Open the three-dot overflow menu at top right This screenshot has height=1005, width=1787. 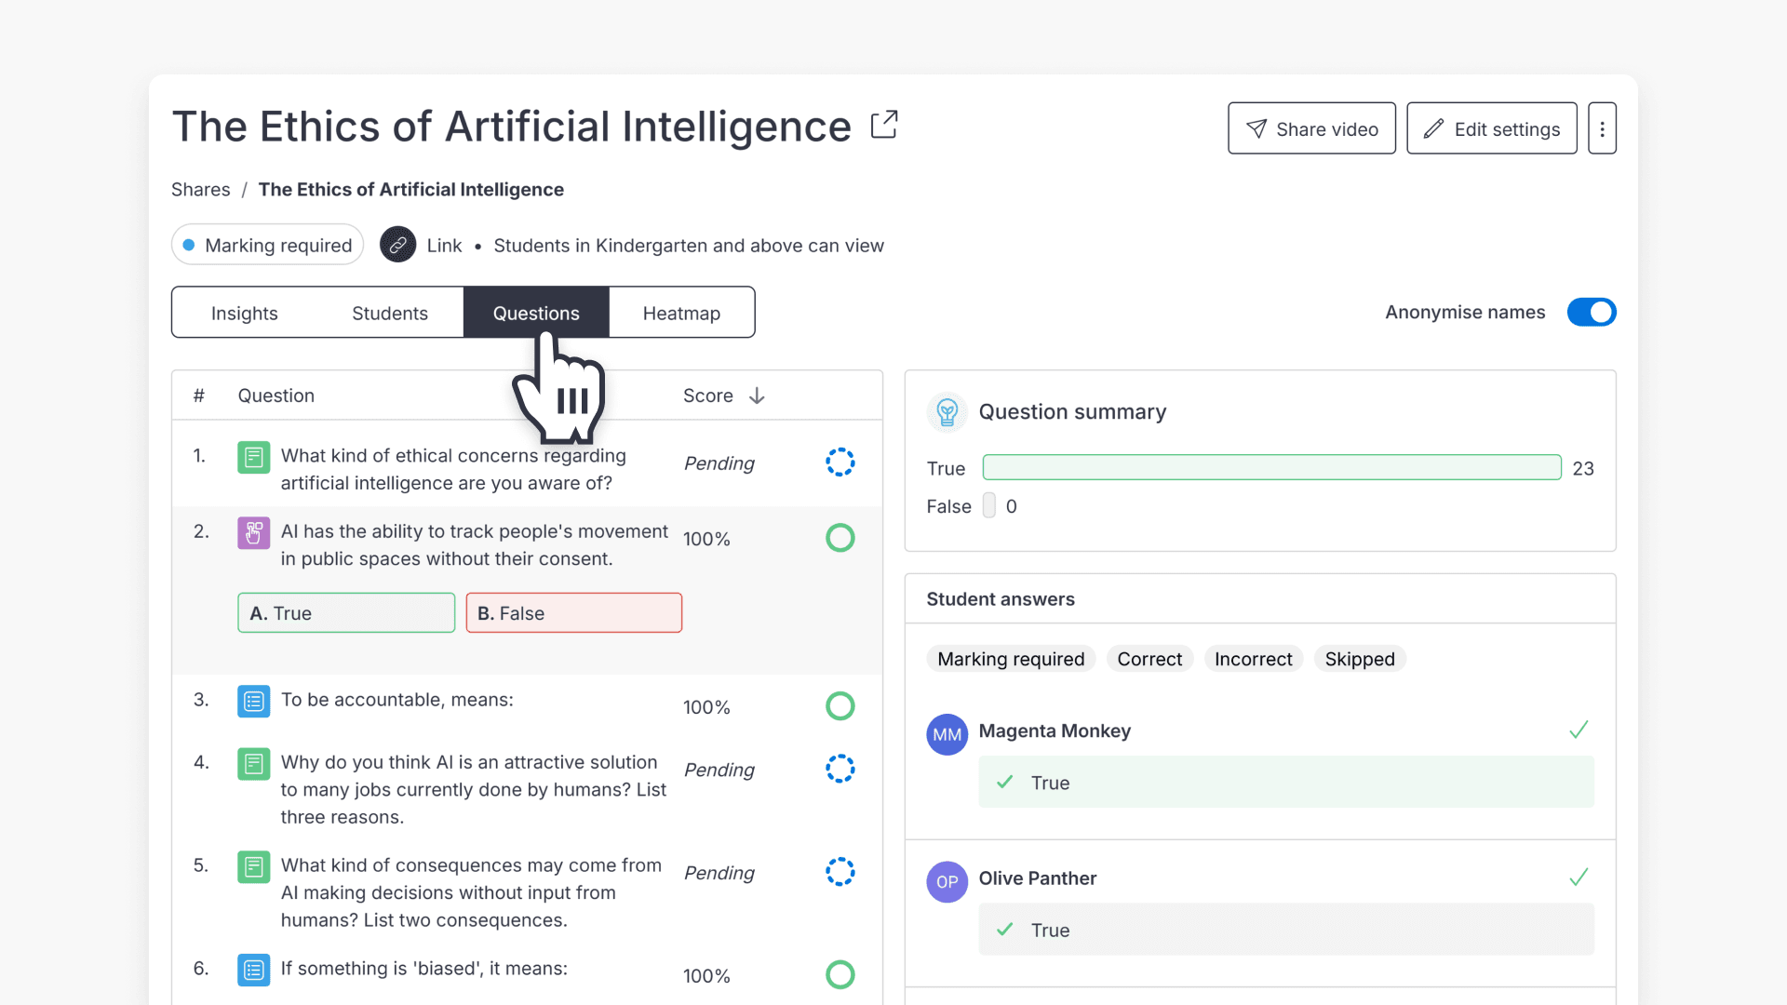click(x=1602, y=127)
